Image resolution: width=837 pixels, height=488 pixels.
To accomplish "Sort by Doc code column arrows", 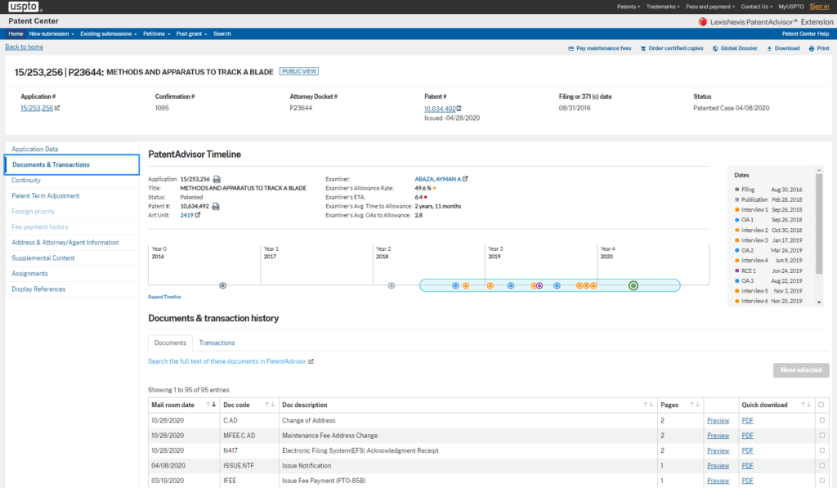I will point(270,405).
